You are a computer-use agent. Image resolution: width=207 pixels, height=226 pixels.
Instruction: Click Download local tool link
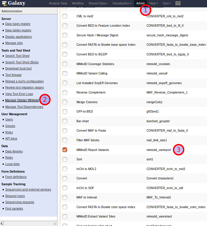point(18,69)
